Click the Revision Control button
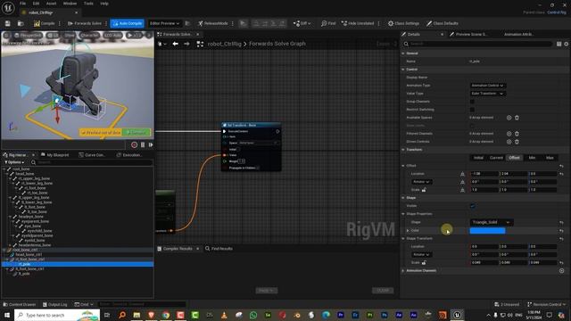The image size is (571, 321). 547,304
